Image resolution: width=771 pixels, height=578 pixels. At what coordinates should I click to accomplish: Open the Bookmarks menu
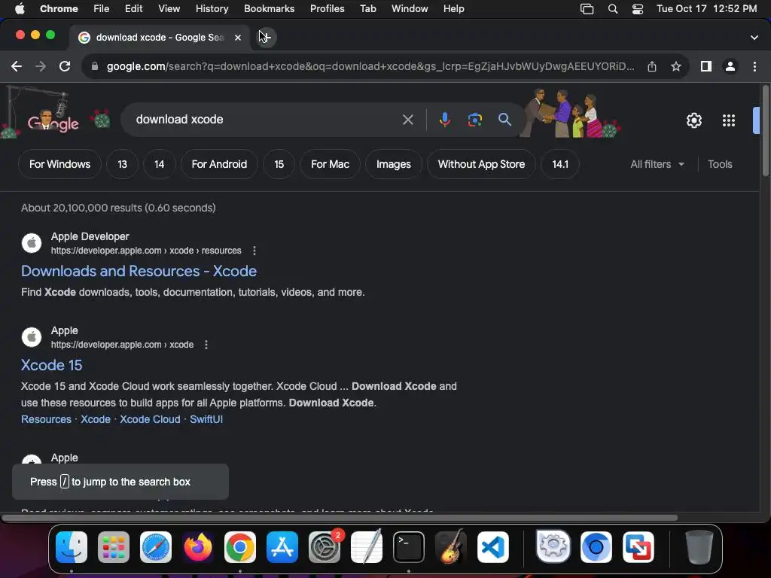coord(269,9)
